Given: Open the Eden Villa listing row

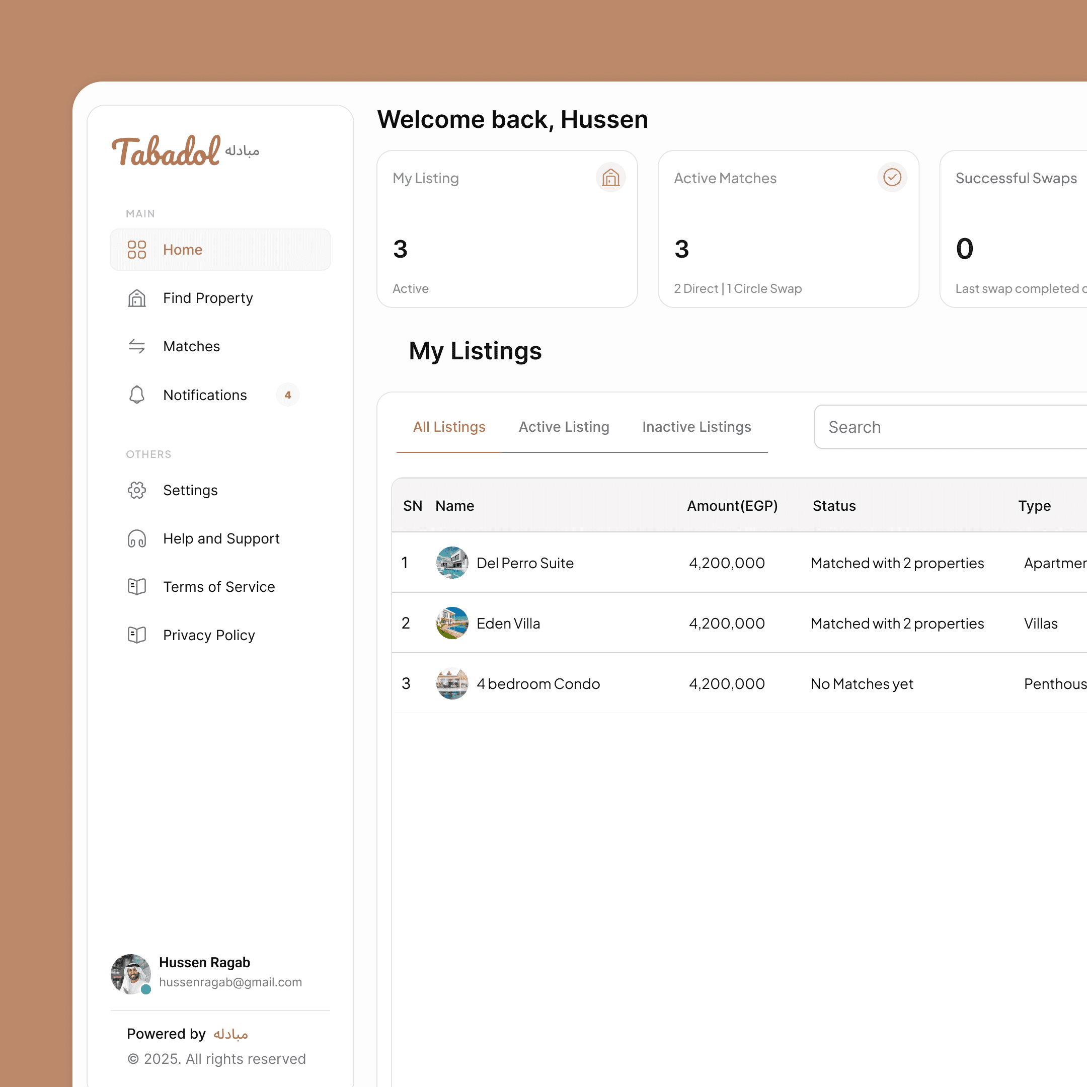Looking at the screenshot, I should point(508,624).
